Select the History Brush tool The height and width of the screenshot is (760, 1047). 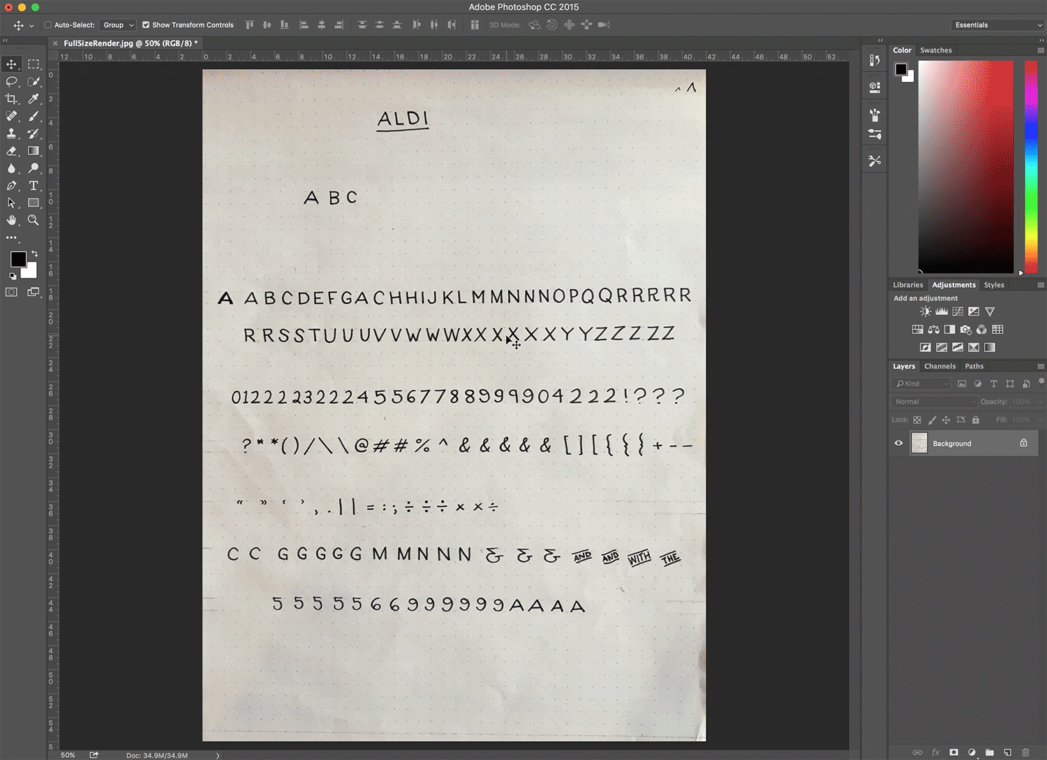point(33,133)
